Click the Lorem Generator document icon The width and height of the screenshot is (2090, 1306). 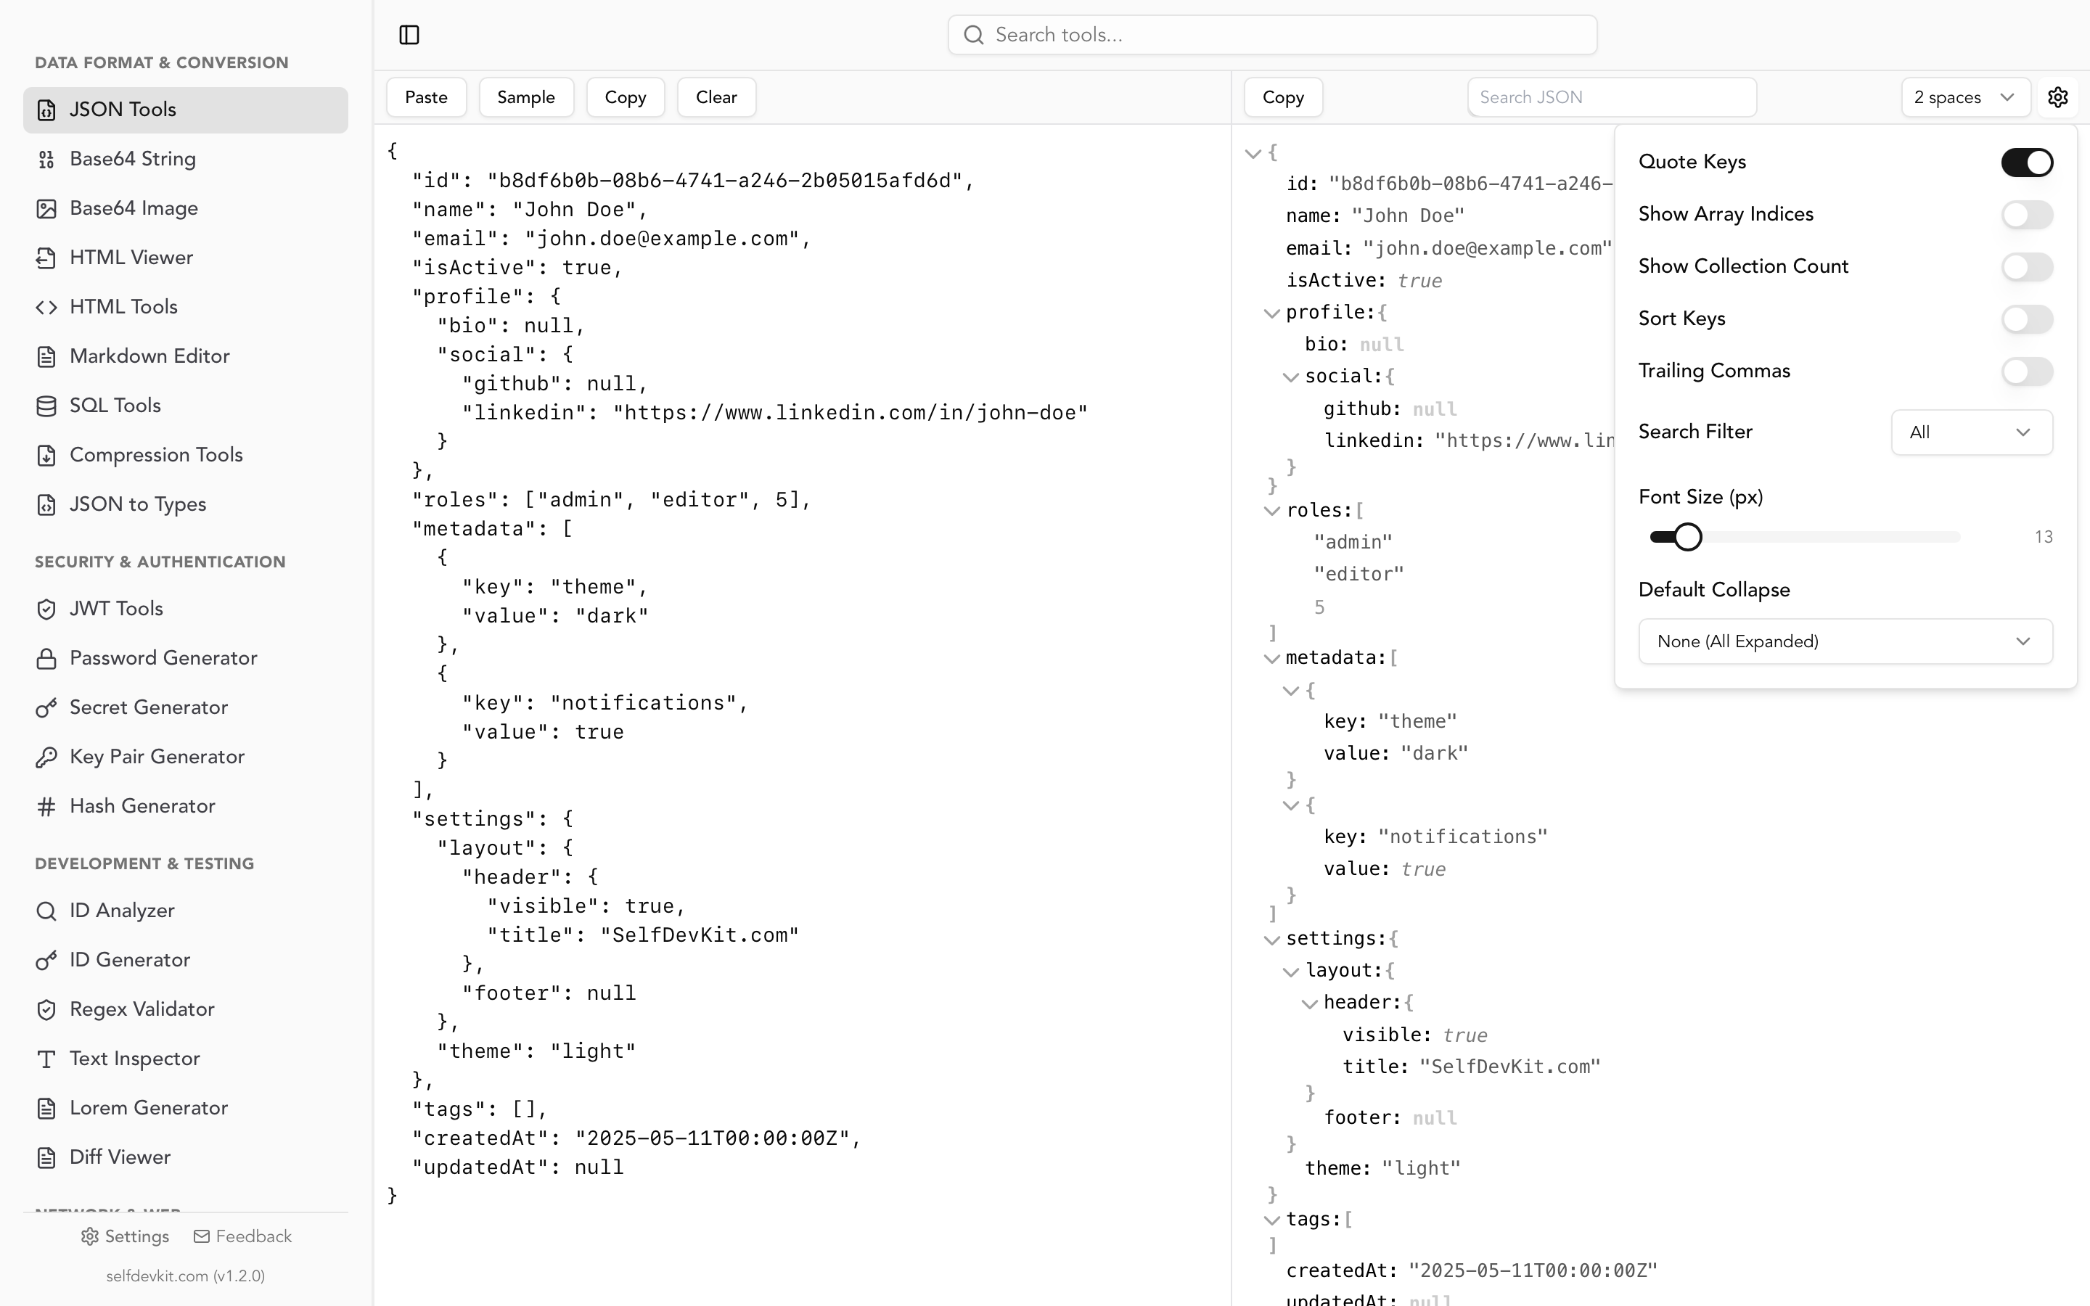coord(46,1107)
